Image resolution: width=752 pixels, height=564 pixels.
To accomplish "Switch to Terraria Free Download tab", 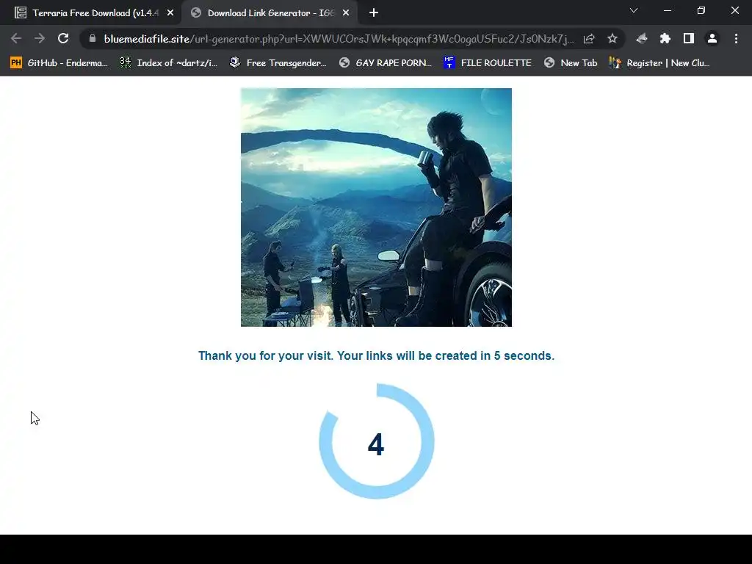I will tap(90, 13).
